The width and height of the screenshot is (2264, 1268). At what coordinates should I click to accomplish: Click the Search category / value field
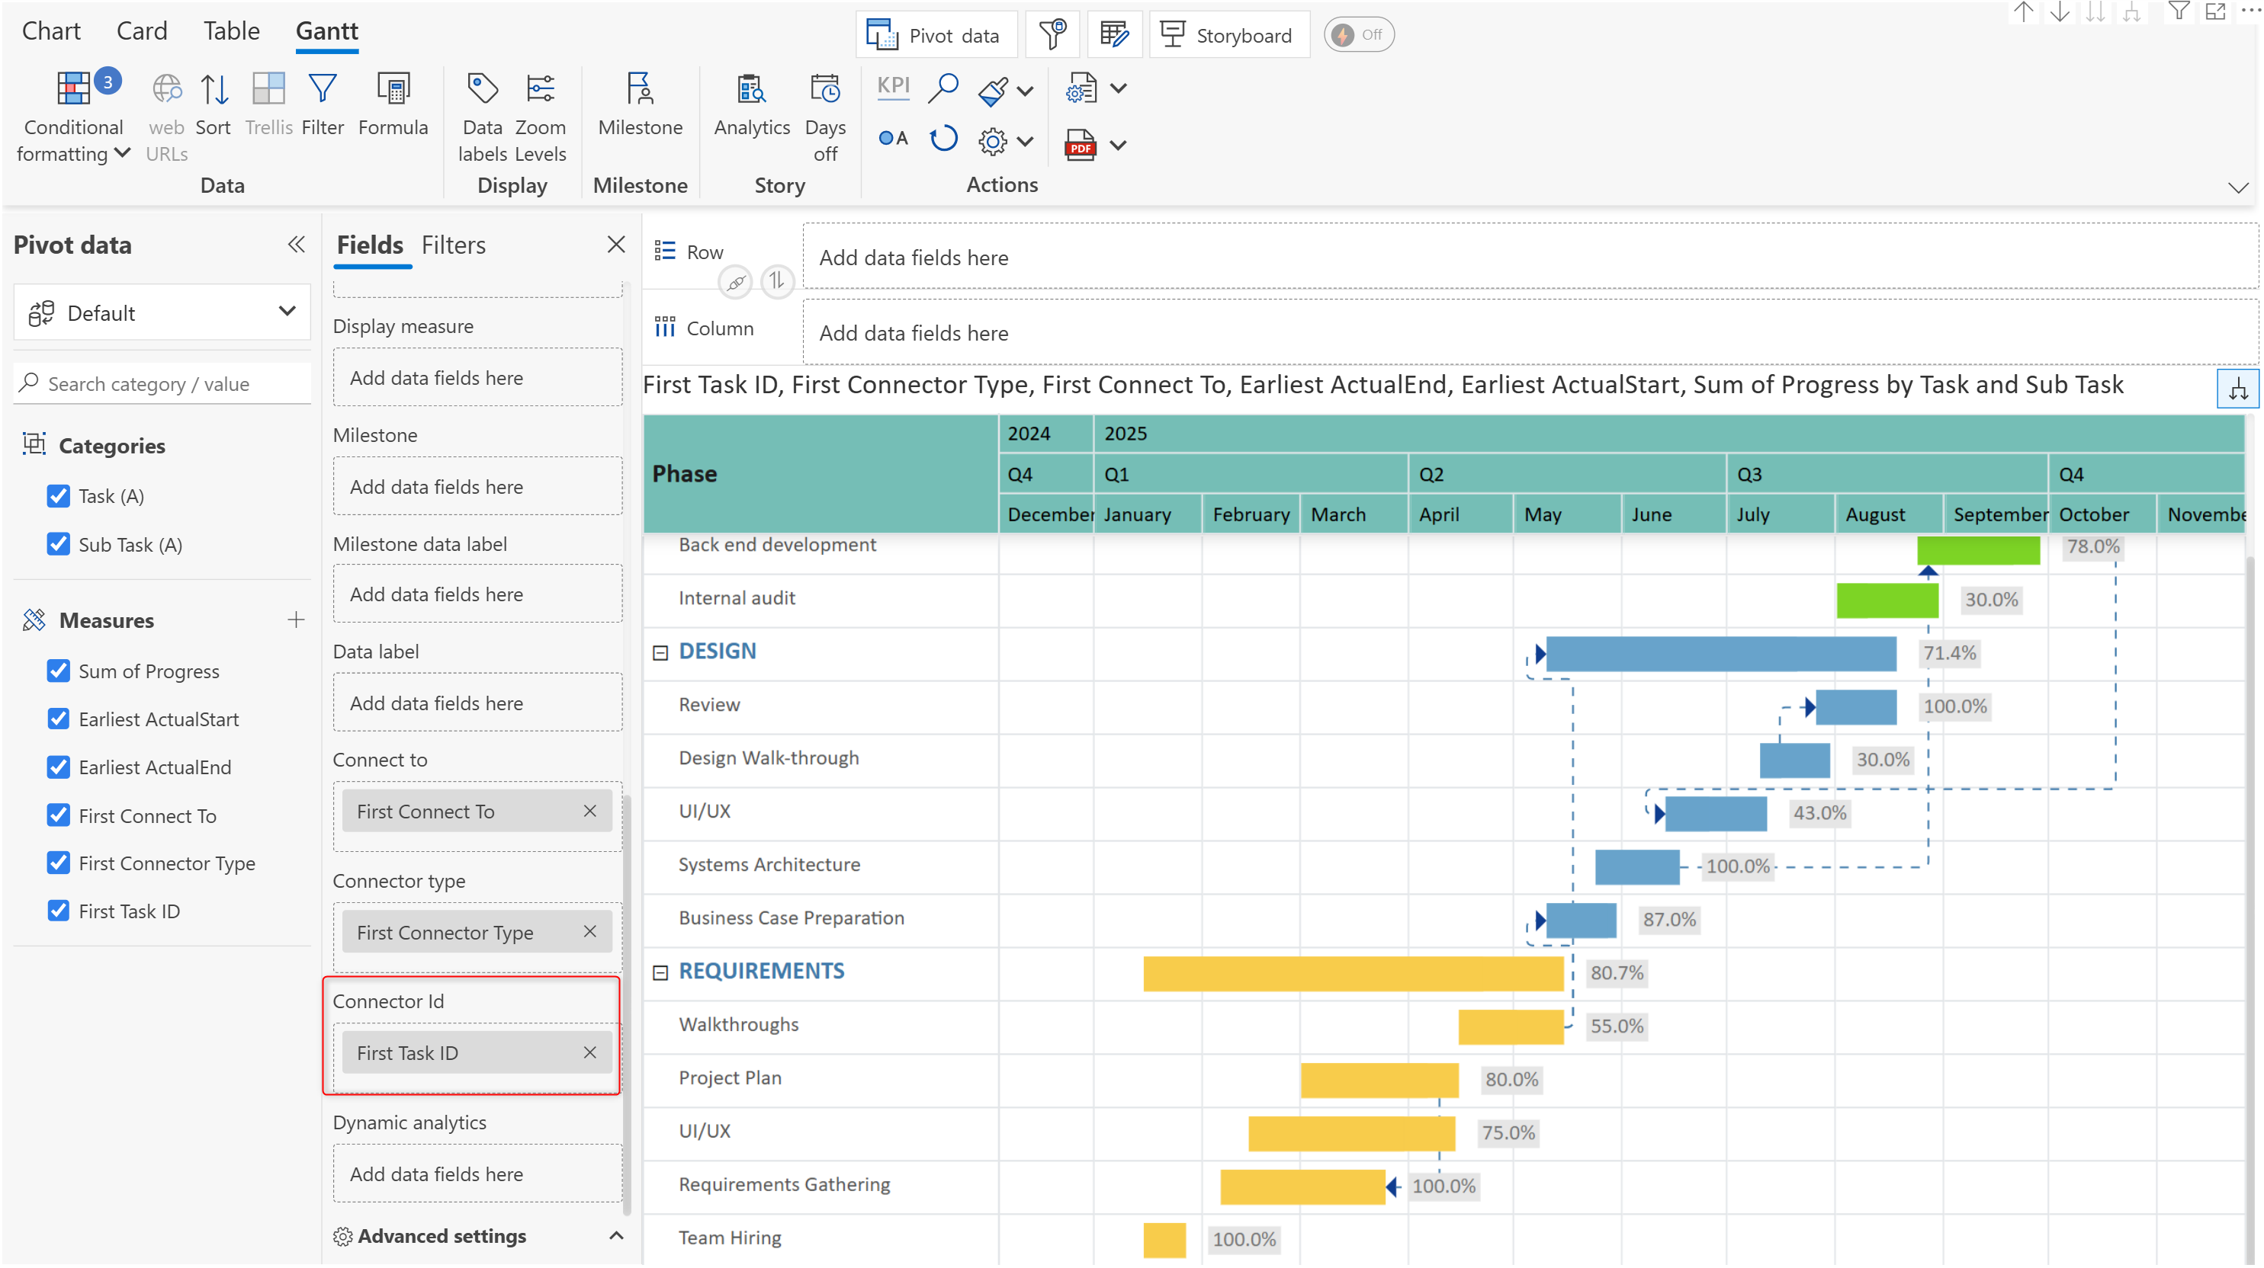pos(172,384)
